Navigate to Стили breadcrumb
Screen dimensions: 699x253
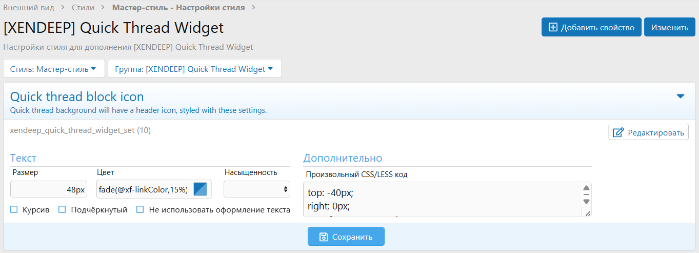point(83,8)
